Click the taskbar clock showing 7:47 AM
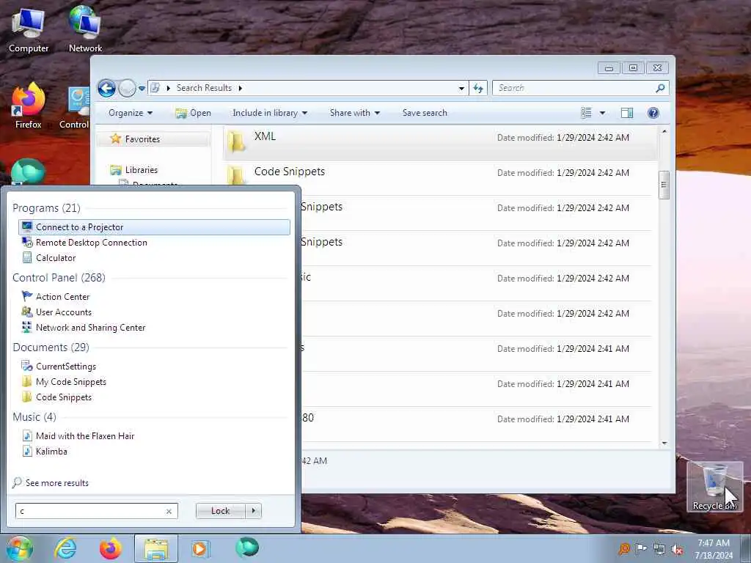Viewport: 751px width, 563px height. pyautogui.click(x=714, y=548)
